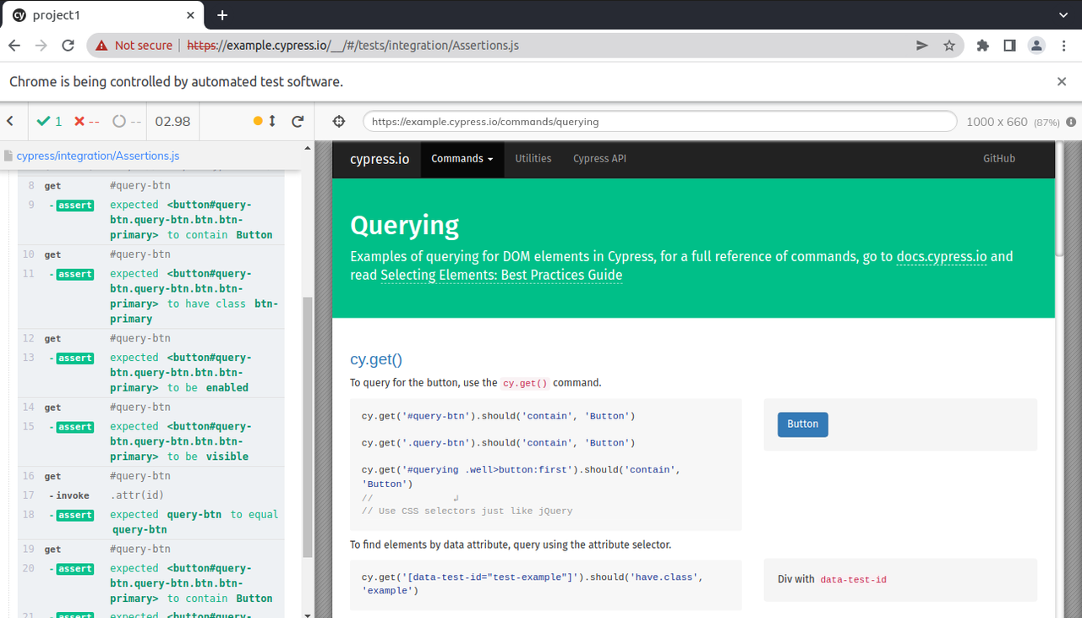Image resolution: width=1082 pixels, height=618 pixels.
Task: Open the GitHub nav link
Action: coord(999,159)
